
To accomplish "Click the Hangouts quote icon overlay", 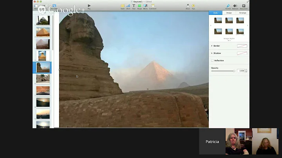I will coord(42,10).
